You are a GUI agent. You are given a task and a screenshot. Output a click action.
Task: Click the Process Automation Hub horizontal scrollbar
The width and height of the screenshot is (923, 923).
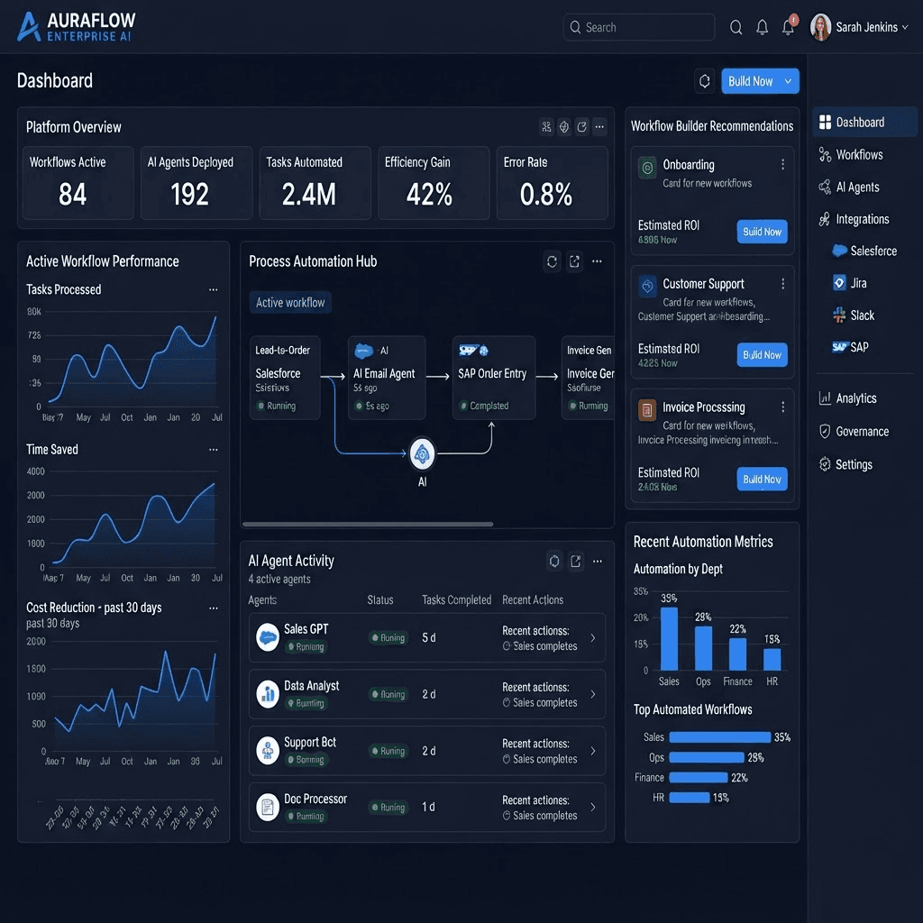click(x=368, y=524)
